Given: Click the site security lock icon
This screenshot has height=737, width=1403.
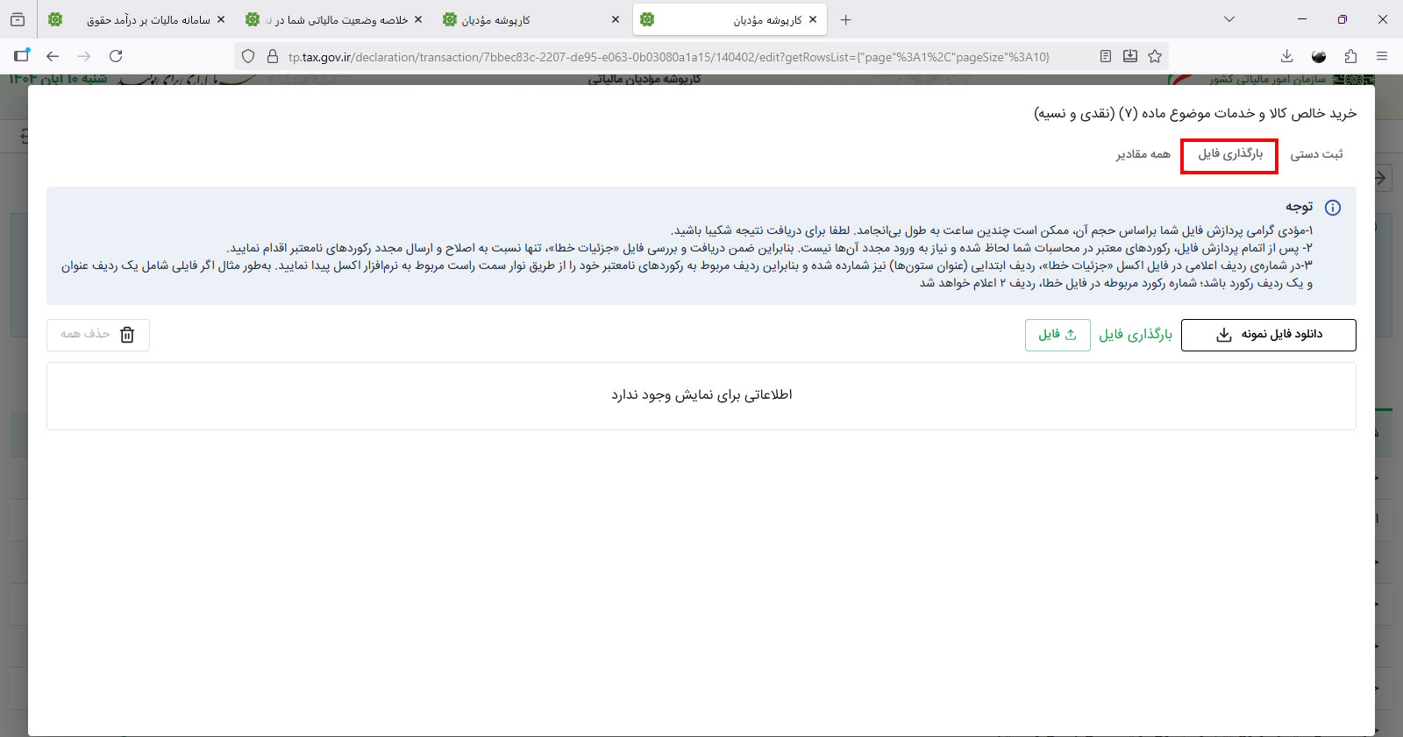Looking at the screenshot, I should (x=273, y=56).
